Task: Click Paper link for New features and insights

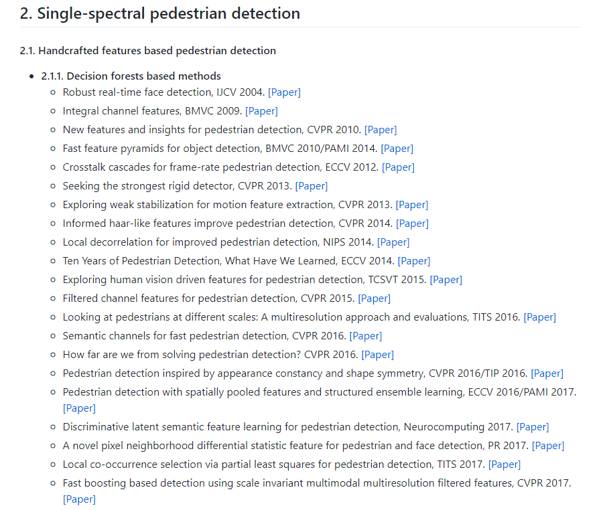Action: pyautogui.click(x=381, y=130)
